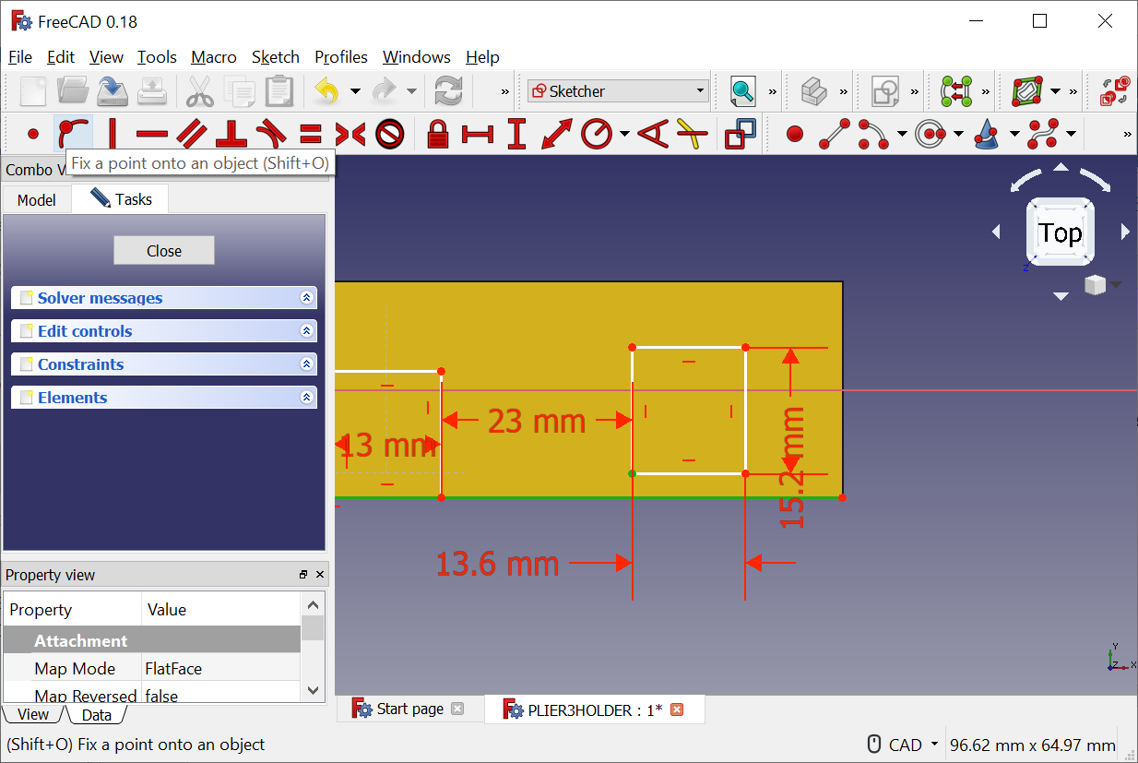Switch to the Model tab
1138x763 pixels.
tap(37, 200)
